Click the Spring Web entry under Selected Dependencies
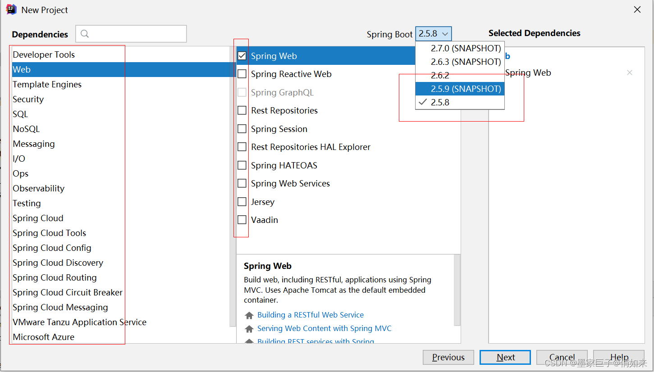This screenshot has width=654, height=372. click(528, 73)
